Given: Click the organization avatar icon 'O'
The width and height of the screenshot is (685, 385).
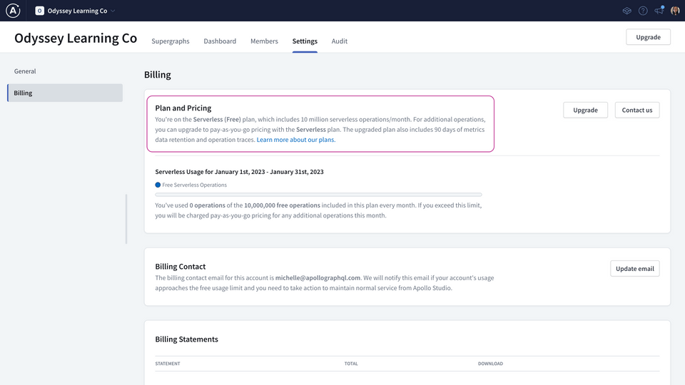Looking at the screenshot, I should (39, 11).
